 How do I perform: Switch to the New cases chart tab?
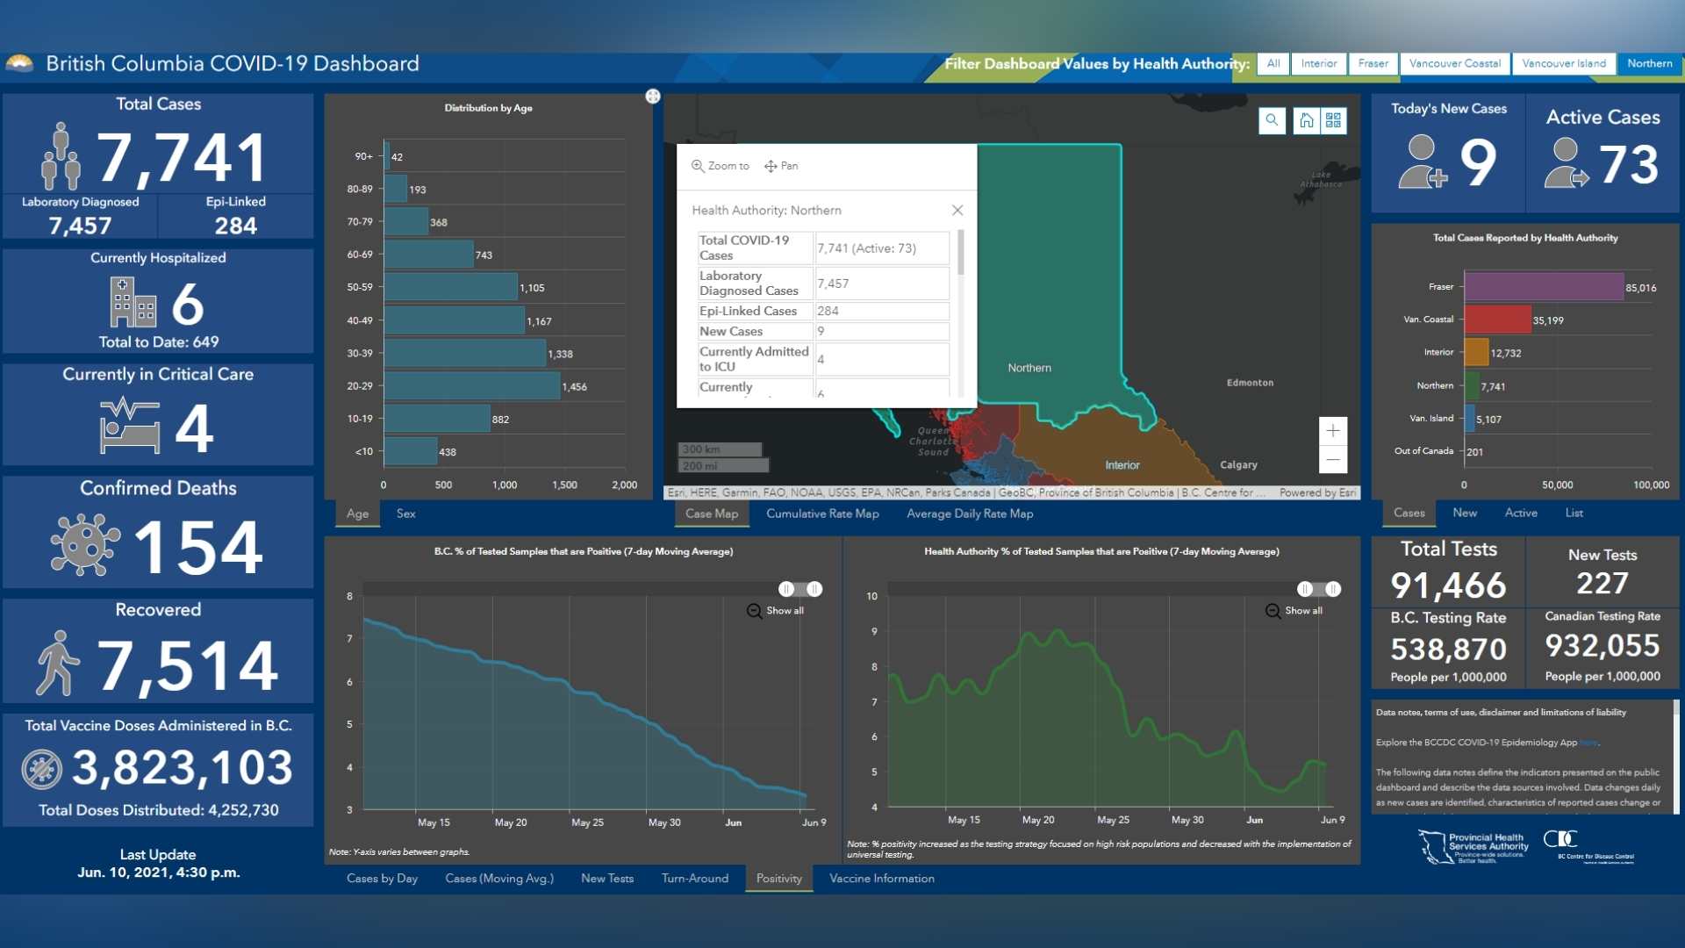click(1464, 513)
